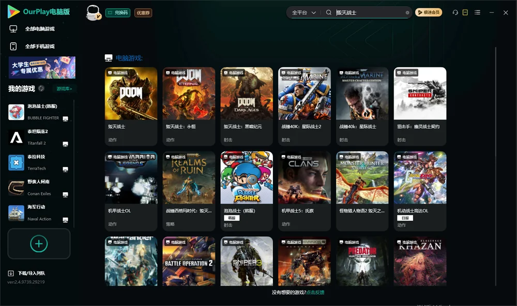Image resolution: width=517 pixels, height=306 pixels.
Task: Open the Space Marine 2 game cover
Action: pyautogui.click(x=305, y=94)
